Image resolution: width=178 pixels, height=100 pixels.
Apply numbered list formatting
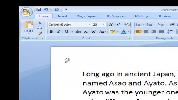[150, 24]
